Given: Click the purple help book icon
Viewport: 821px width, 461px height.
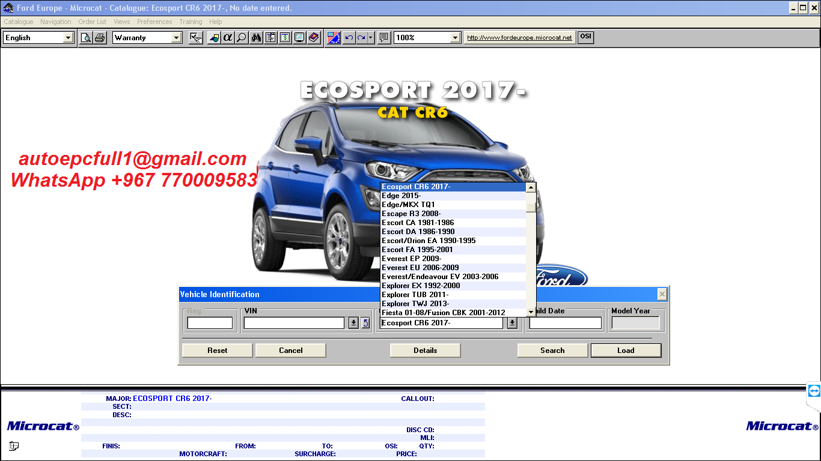Looking at the screenshot, I should click(x=314, y=37).
